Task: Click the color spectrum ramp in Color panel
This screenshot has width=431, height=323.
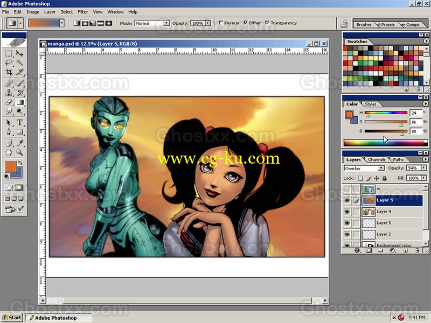Action: tap(386, 143)
